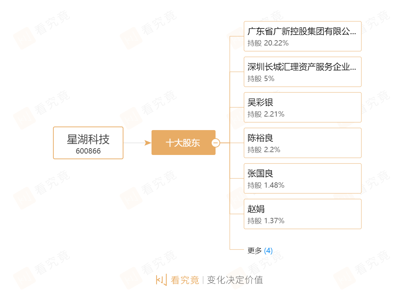Image resolution: width=419 pixels, height=295 pixels.
Task: Collapse the 十大股东 branch with minus button
Action: click(216, 143)
